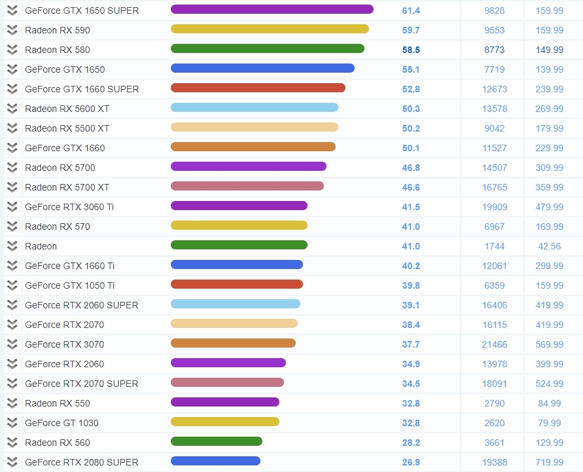Viewport: 583px width, 472px height.
Task: Expand the Radeon RX 560 row chevron
Action: point(12,443)
